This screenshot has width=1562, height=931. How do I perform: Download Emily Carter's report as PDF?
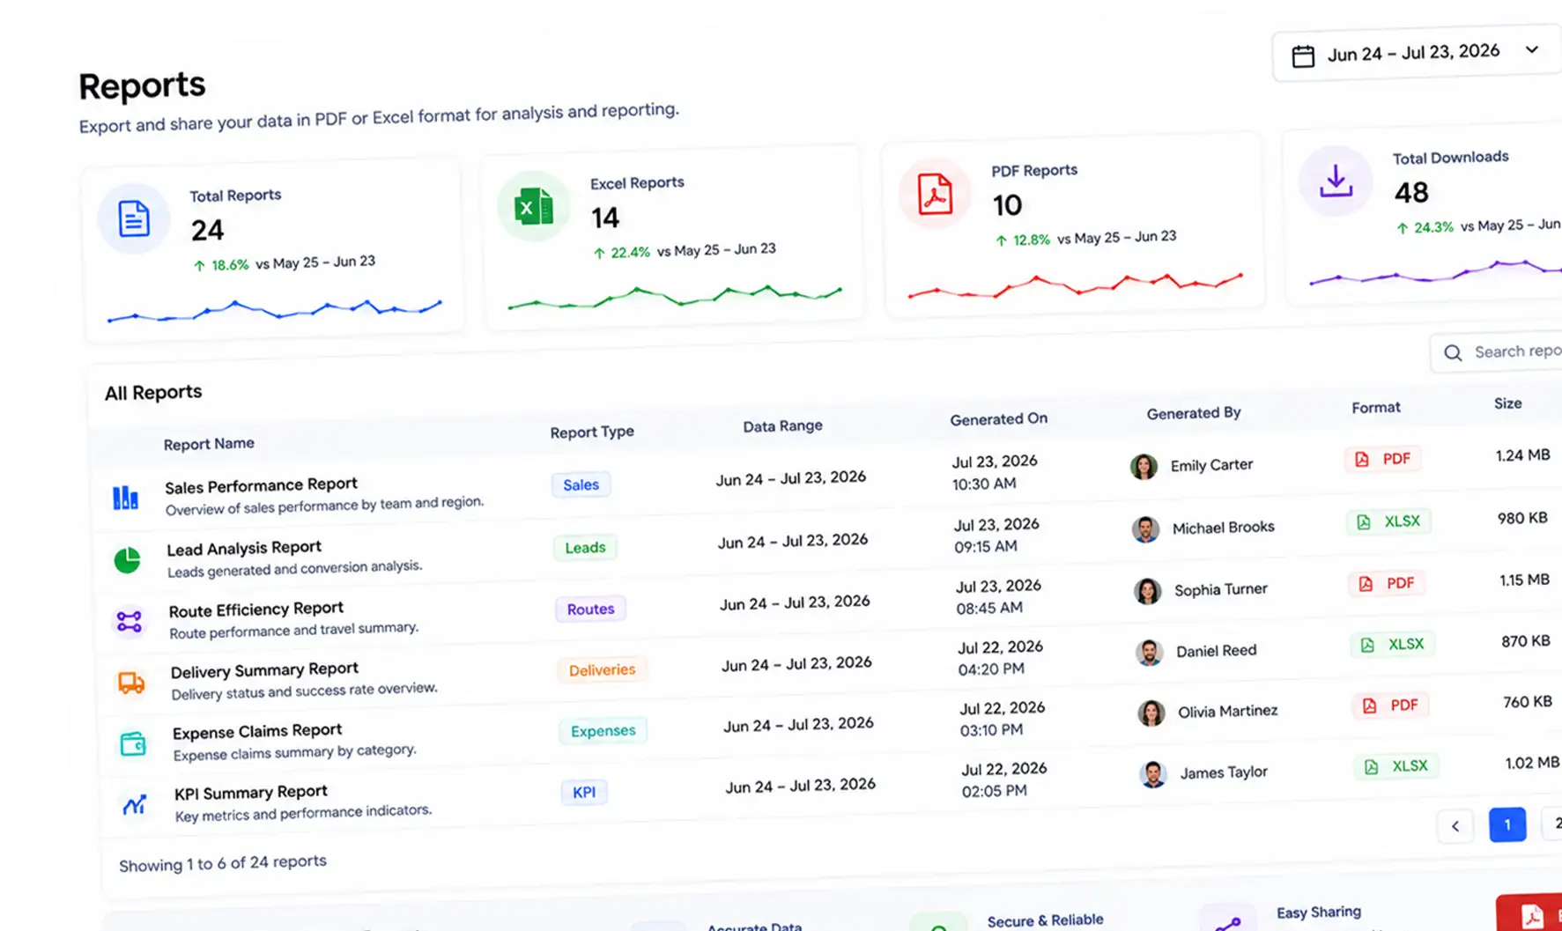coord(1383,459)
